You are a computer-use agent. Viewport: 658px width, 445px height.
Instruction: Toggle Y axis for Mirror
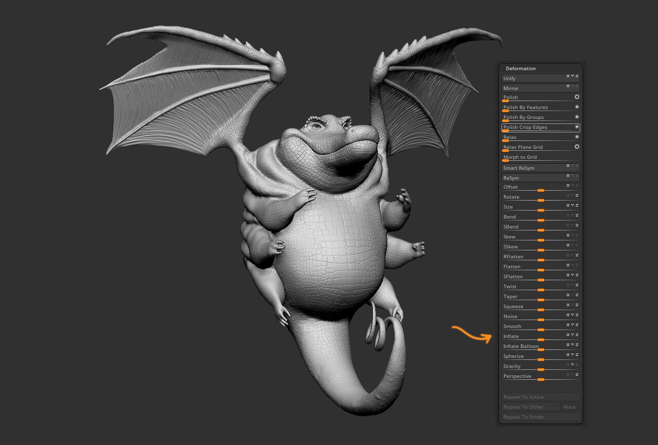pos(573,86)
